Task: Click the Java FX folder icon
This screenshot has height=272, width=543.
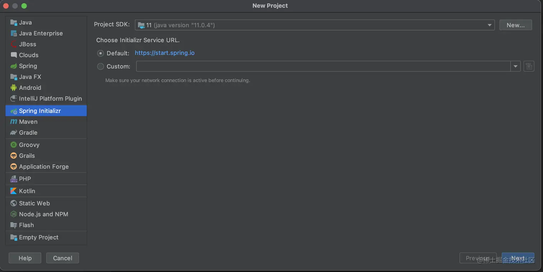Action: coord(14,77)
